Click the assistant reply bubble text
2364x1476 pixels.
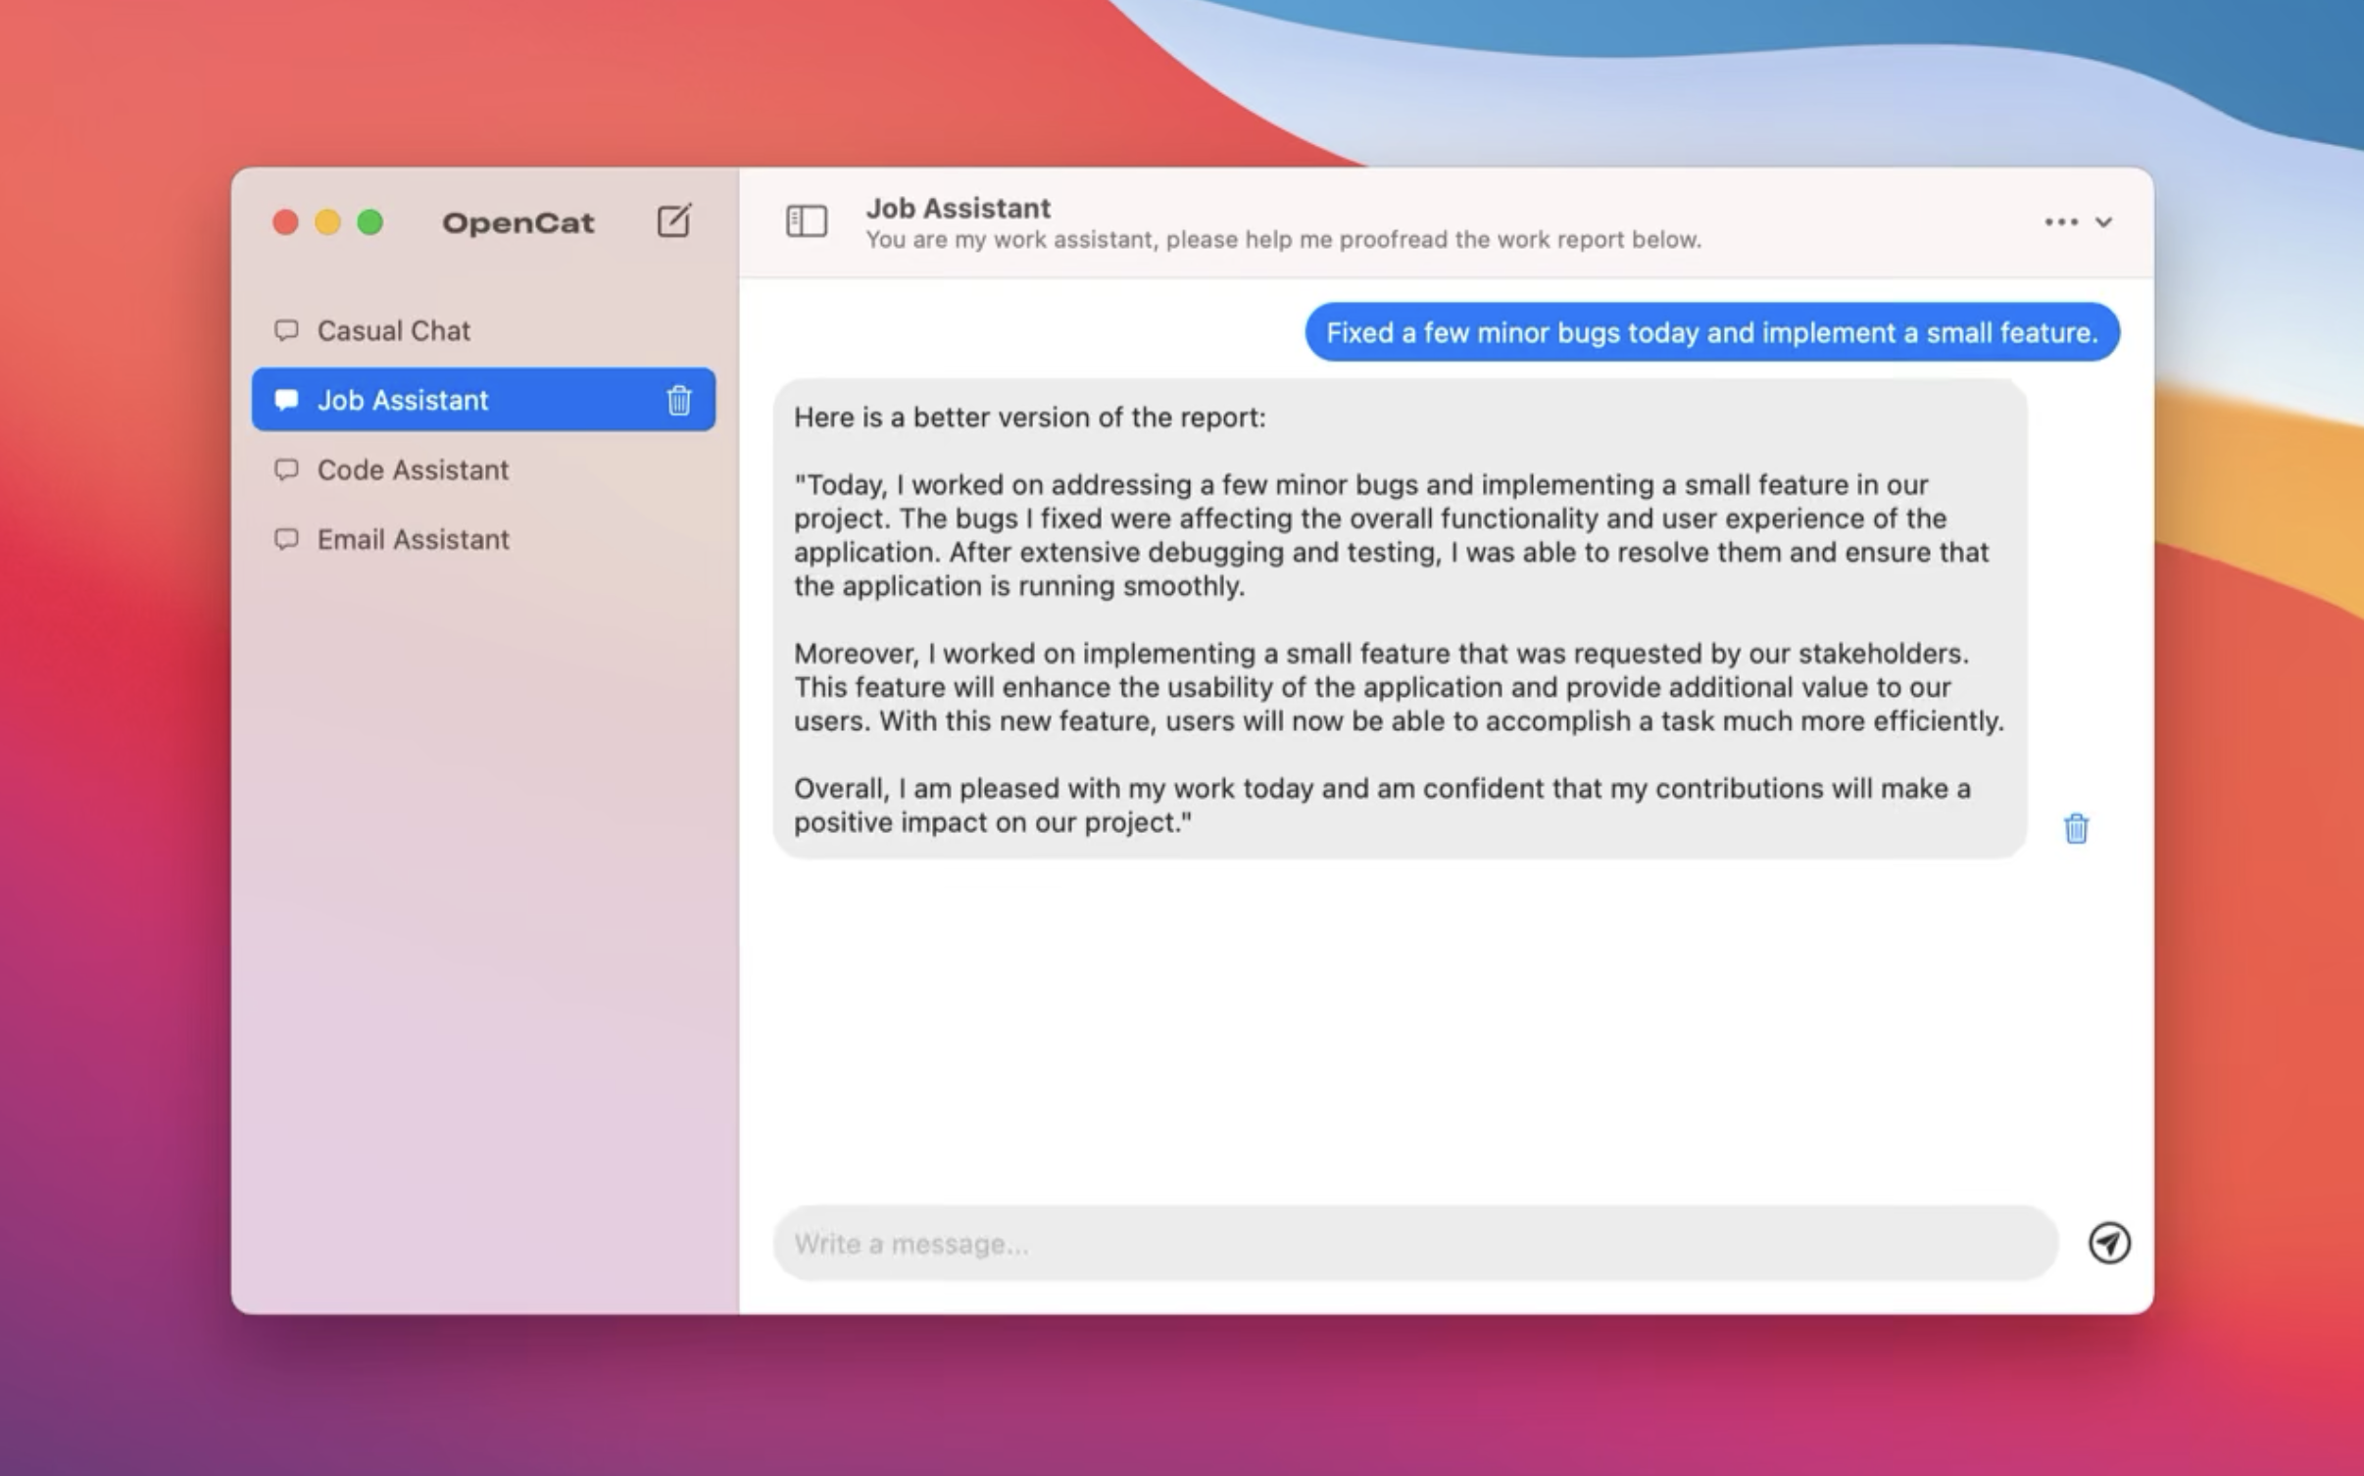click(1400, 619)
